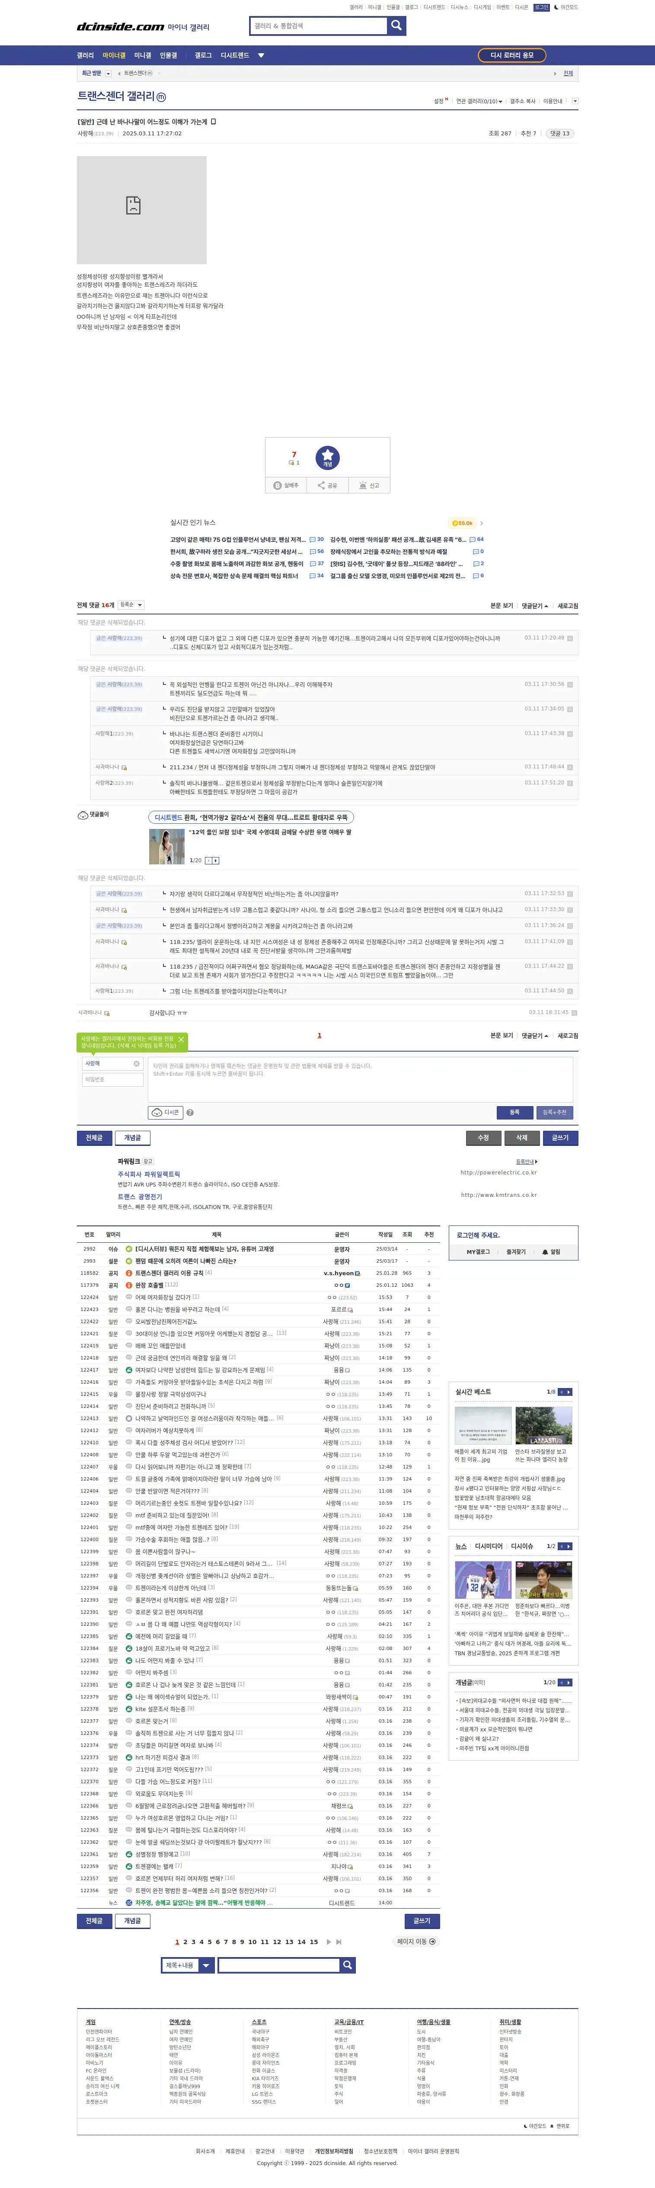Click the 댓글 13 badge in post header

[x=560, y=133]
